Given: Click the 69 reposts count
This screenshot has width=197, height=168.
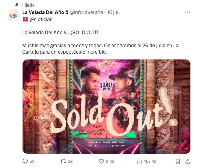Looking at the screenshot, I should click(x=70, y=161).
